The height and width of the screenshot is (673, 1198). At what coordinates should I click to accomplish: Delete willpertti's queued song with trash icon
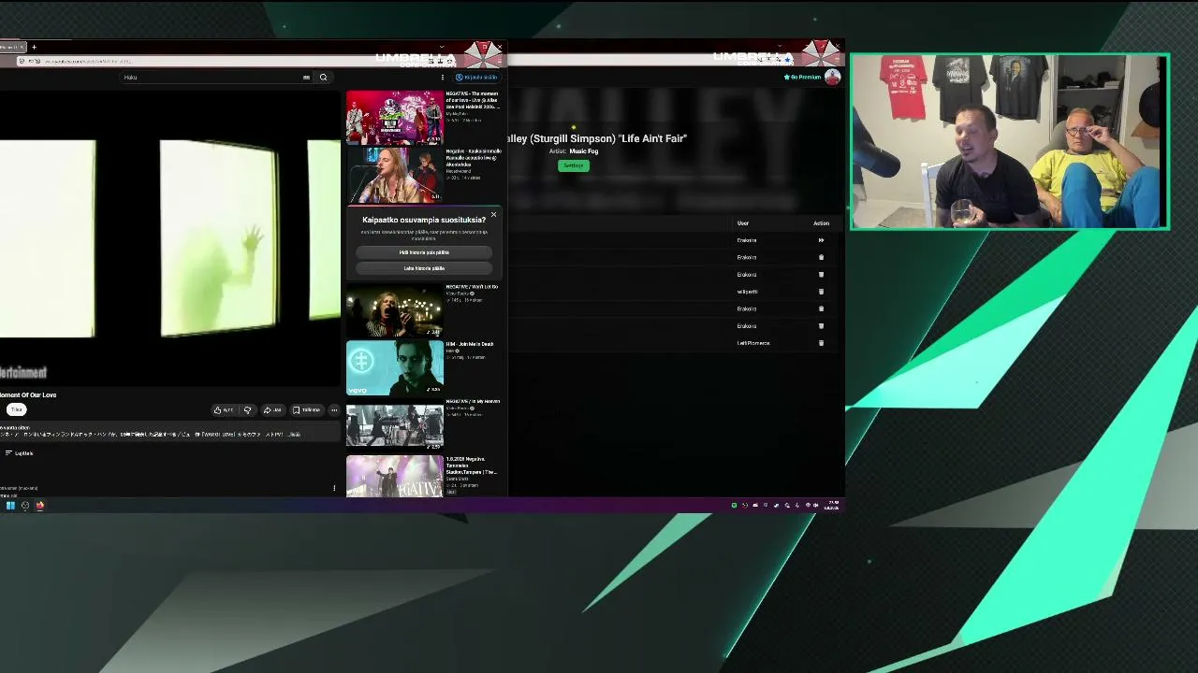point(821,292)
